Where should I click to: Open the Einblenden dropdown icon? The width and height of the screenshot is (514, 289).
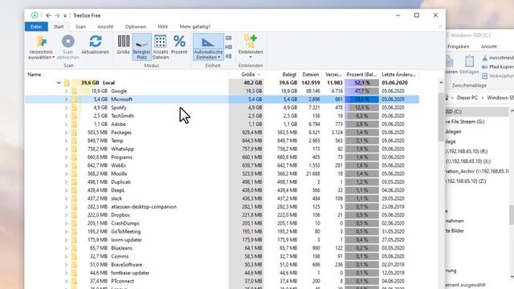click(x=251, y=42)
